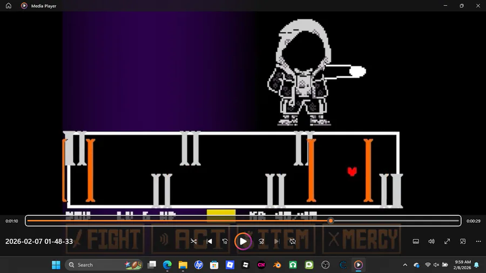Open green chat bubble app in taskbar

pyautogui.click(x=309, y=265)
